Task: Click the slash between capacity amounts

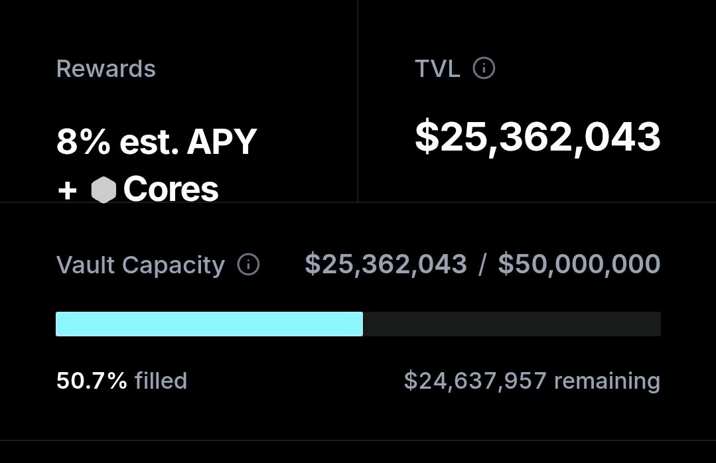Action: tap(482, 265)
